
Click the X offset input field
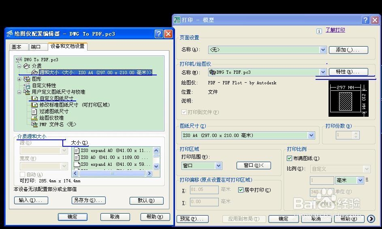click(x=204, y=190)
